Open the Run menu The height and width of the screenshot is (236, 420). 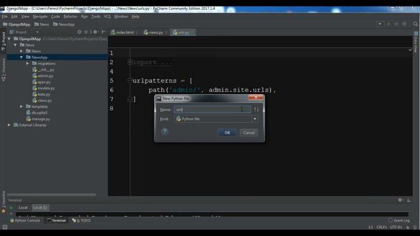[85, 16]
